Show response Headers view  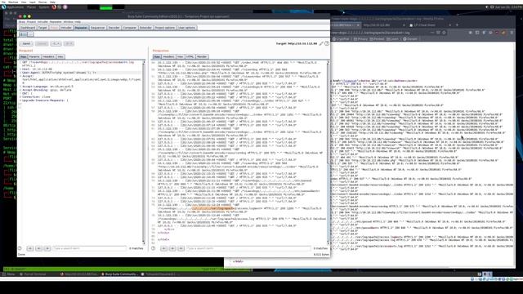pos(168,57)
